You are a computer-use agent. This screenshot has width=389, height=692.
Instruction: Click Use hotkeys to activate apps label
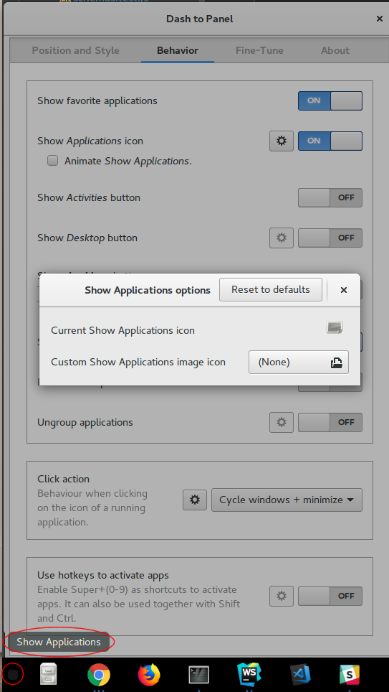103,576
